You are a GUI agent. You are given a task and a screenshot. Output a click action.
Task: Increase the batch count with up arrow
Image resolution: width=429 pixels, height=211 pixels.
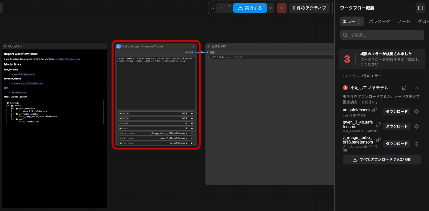click(229, 6)
